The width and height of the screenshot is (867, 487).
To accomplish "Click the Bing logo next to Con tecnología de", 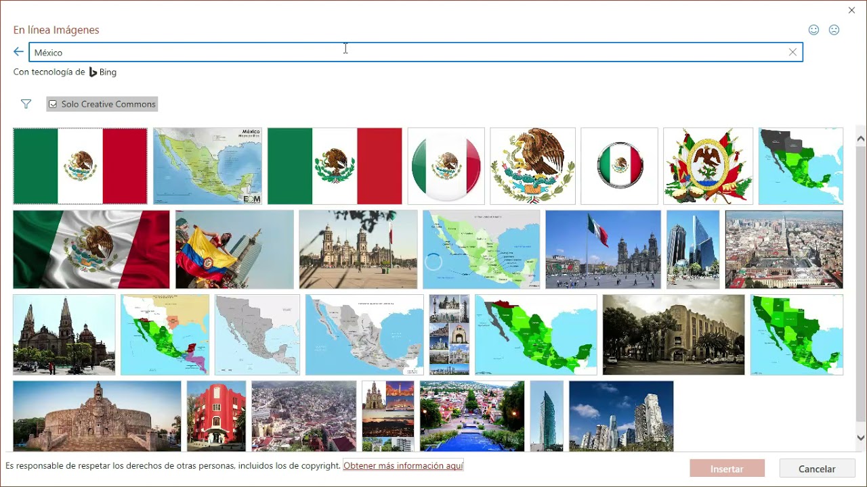I will [x=103, y=72].
